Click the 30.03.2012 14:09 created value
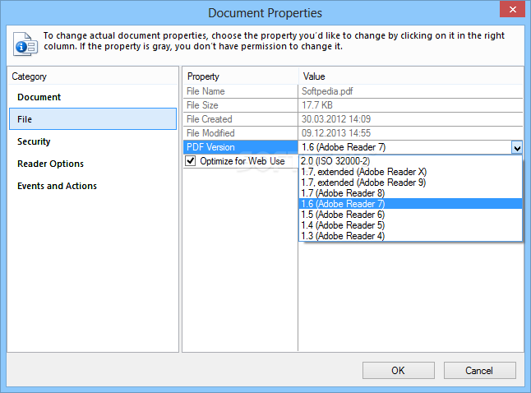 coord(336,119)
